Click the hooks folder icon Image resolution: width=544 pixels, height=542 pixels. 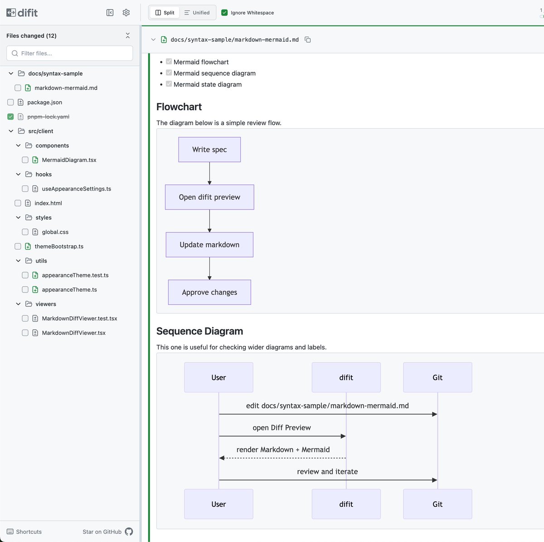pyautogui.click(x=29, y=174)
